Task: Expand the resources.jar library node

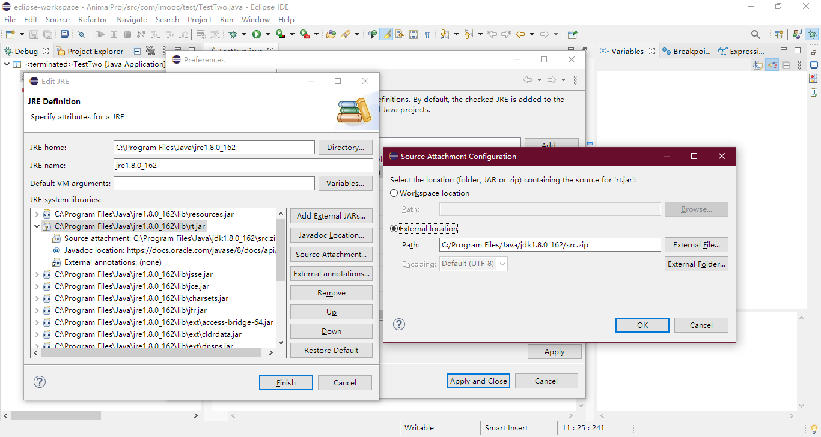Action: coord(37,214)
